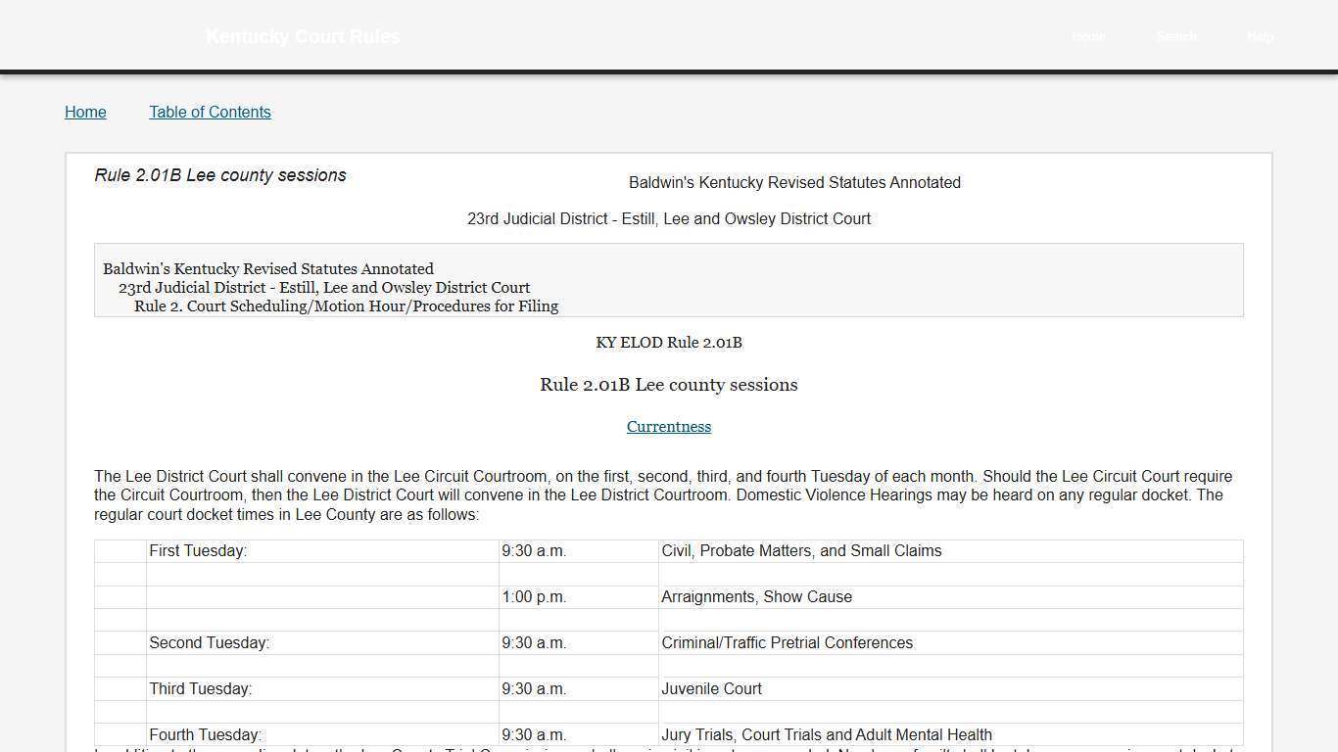Select Home in the top navigation bar
Screen dimensions: 1338x752
point(1088,36)
